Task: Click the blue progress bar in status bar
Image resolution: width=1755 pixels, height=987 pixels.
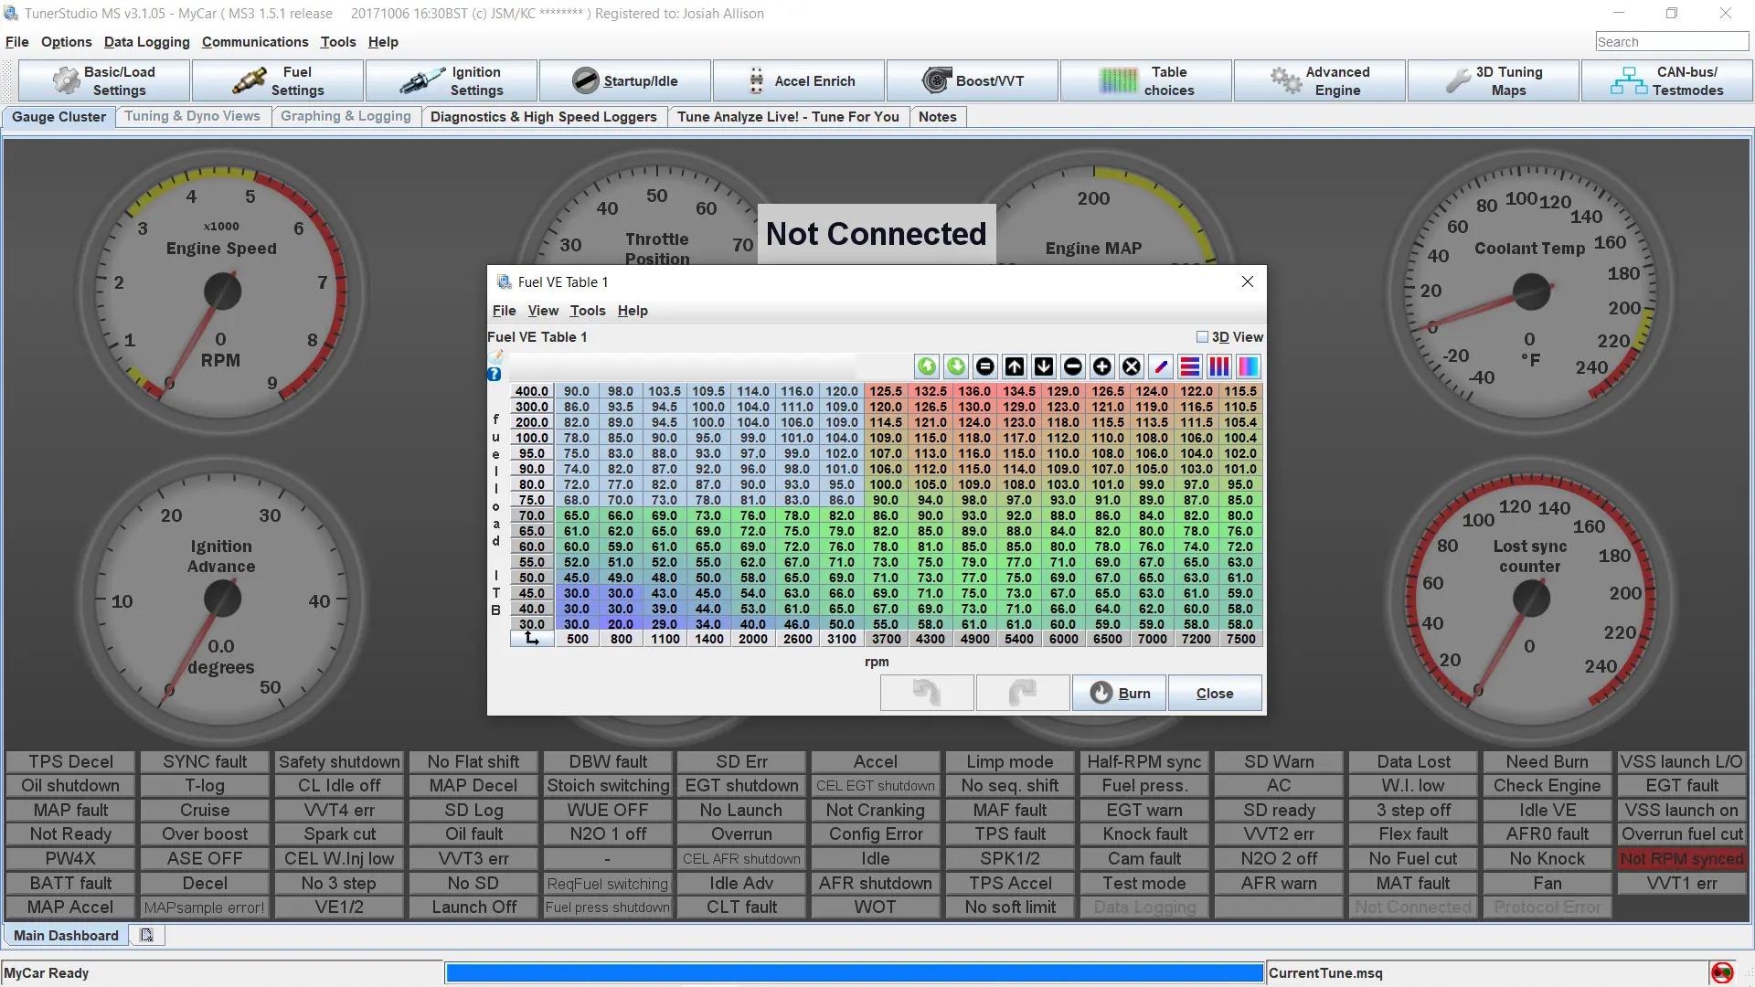Action: 854,973
